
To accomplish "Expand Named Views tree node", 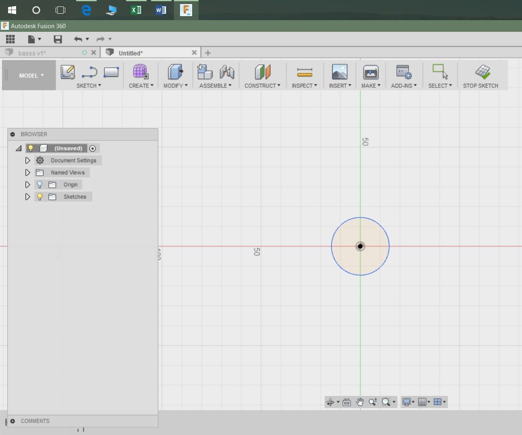I will click(x=27, y=172).
